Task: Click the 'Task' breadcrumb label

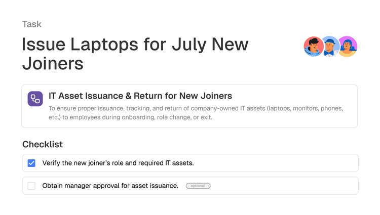Action: click(32, 24)
